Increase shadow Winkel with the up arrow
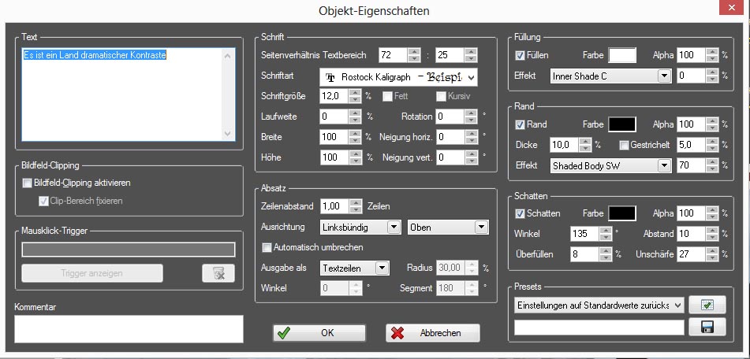 604,230
